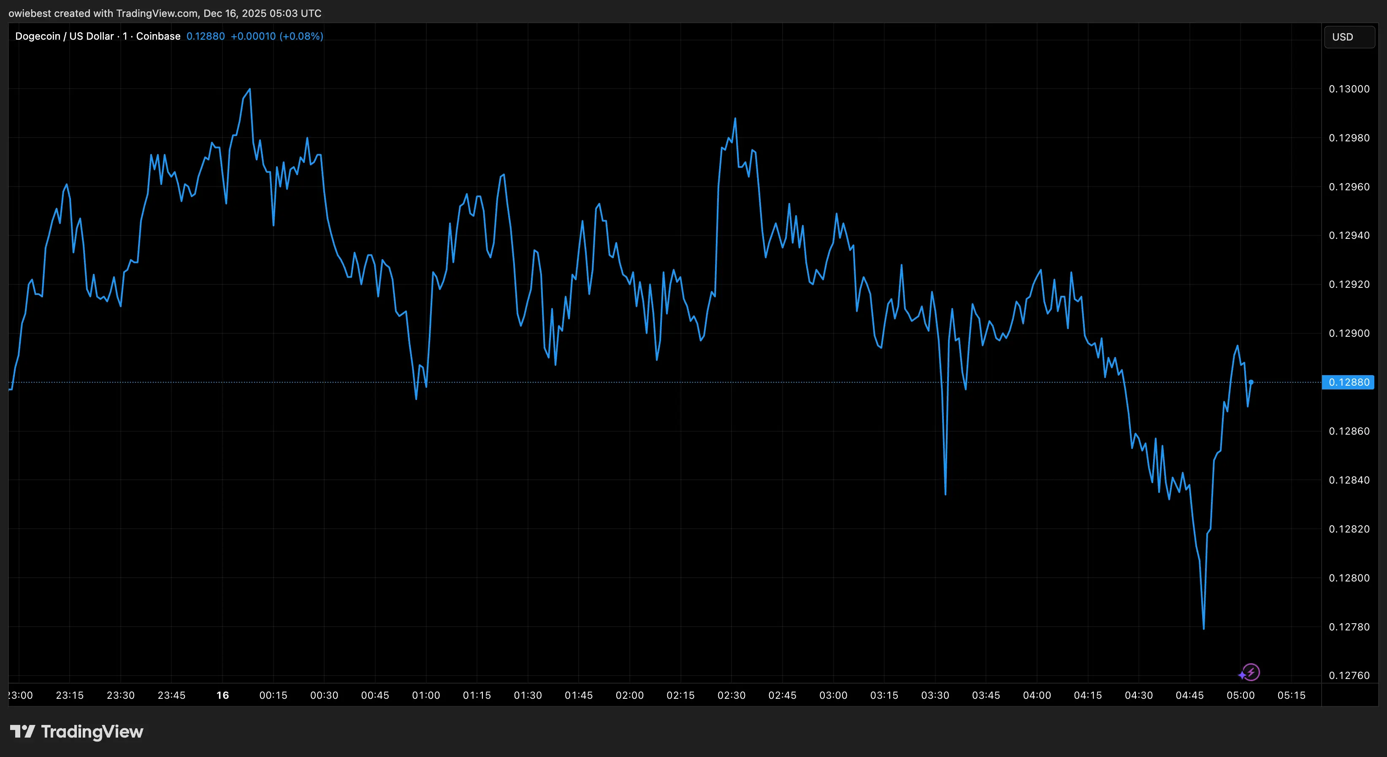The height and width of the screenshot is (757, 1387).
Task: Click the 0.12880 last-price label on right axis
Action: (1348, 382)
